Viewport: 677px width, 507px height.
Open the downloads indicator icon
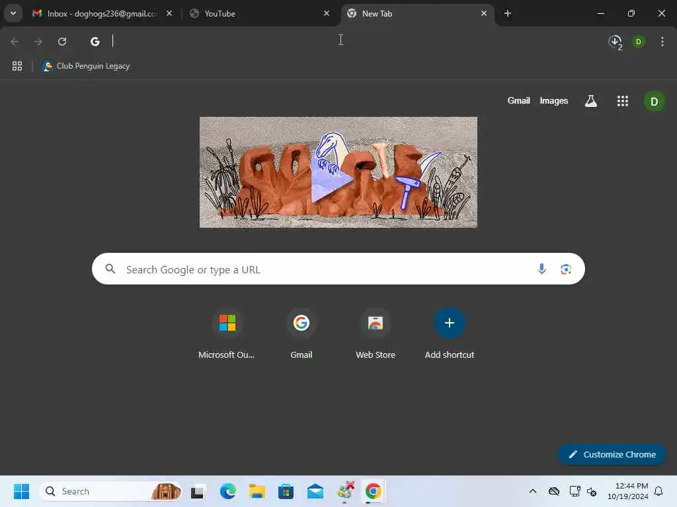[616, 42]
